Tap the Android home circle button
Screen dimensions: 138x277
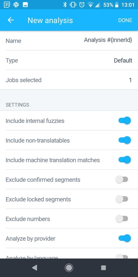[x=69, y=268]
